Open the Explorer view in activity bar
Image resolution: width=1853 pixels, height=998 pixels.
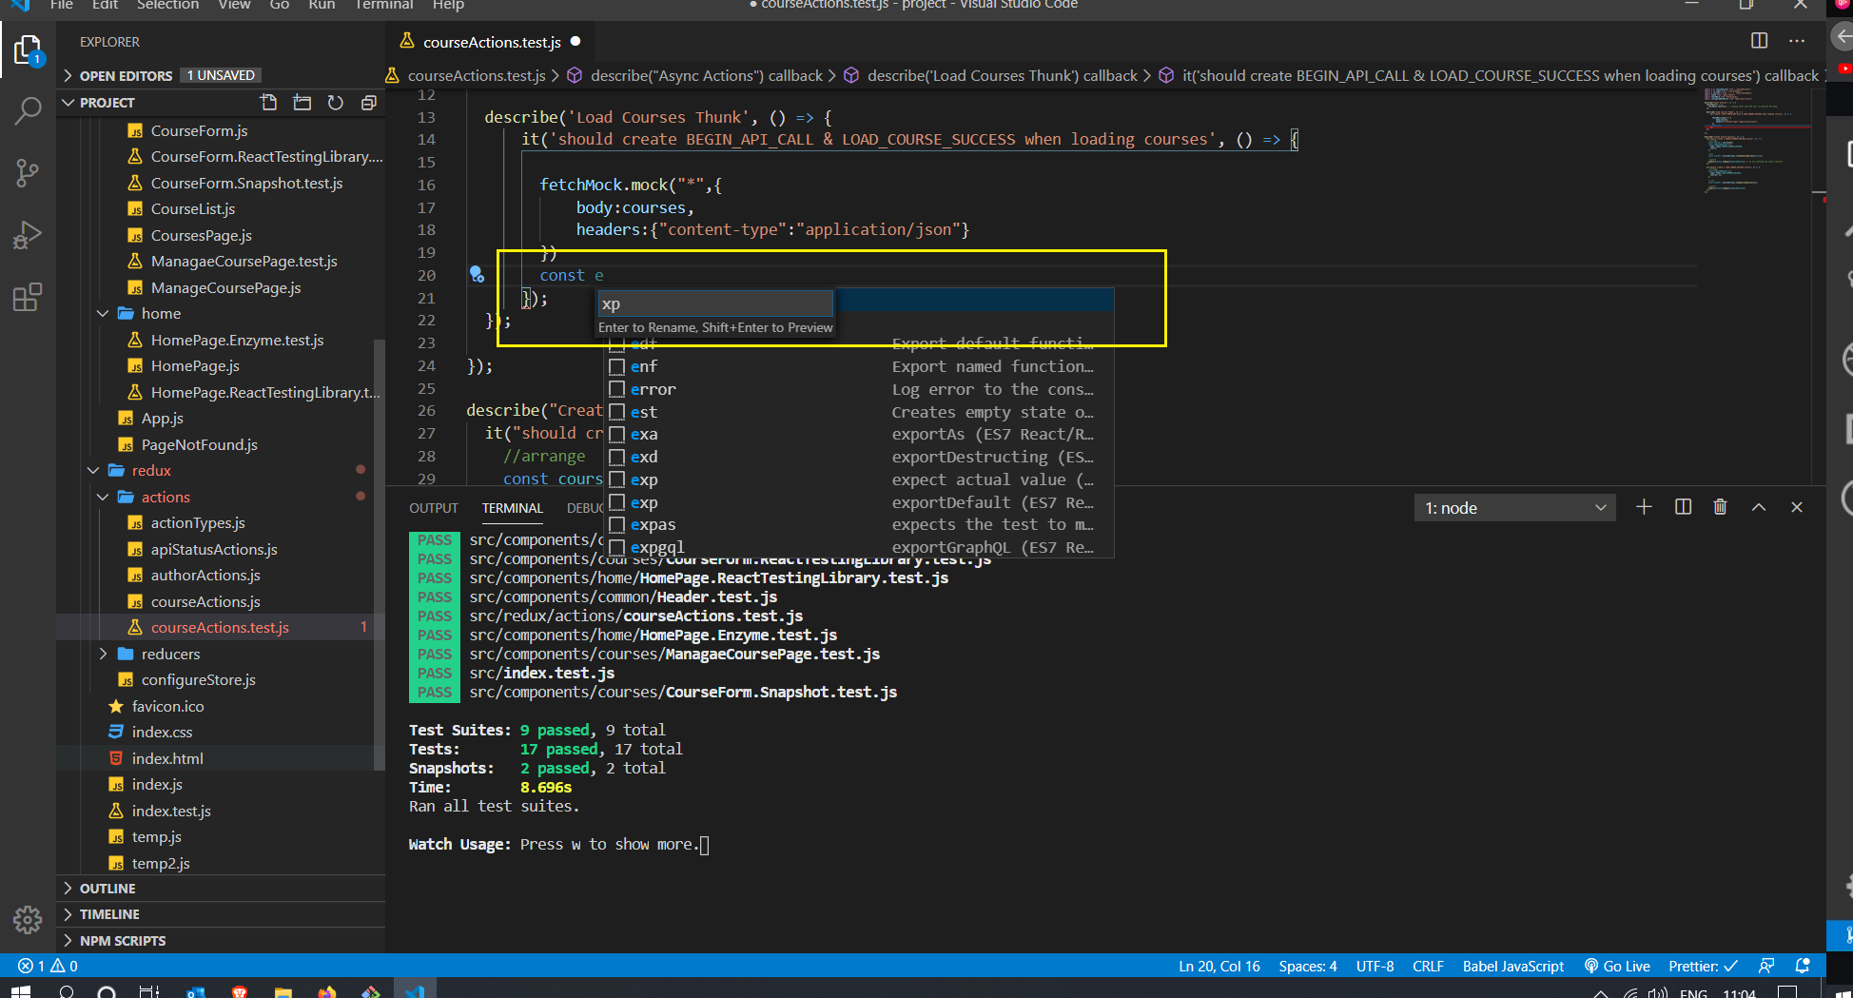tap(28, 50)
